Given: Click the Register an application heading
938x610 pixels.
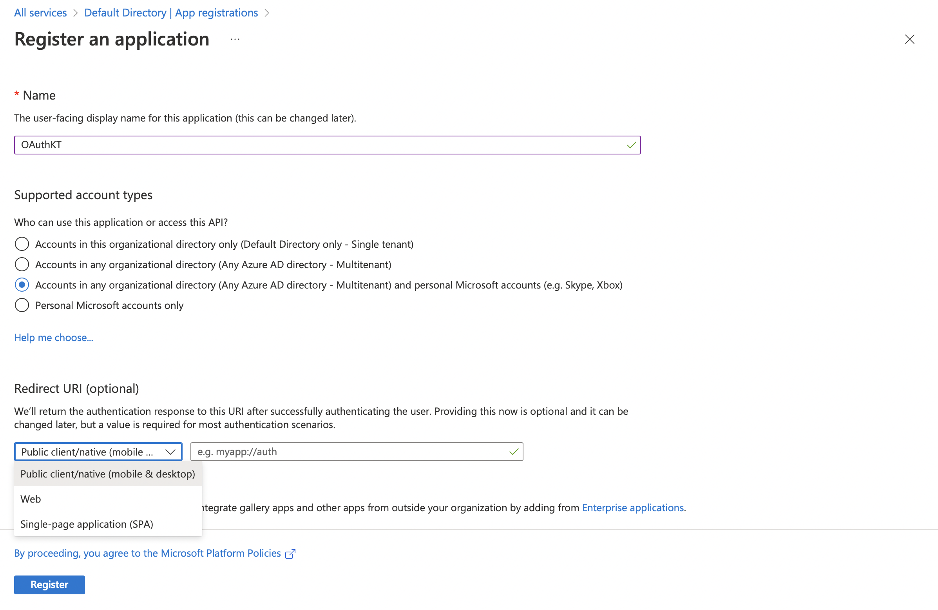Looking at the screenshot, I should [112, 39].
